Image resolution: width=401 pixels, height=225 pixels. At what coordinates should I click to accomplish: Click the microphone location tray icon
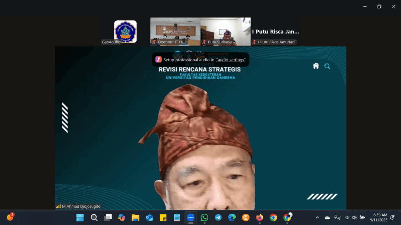[x=337, y=218]
